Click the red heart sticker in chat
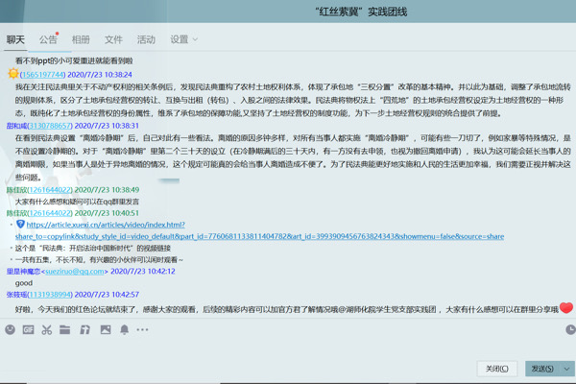This screenshot has width=576, height=384. point(566,308)
